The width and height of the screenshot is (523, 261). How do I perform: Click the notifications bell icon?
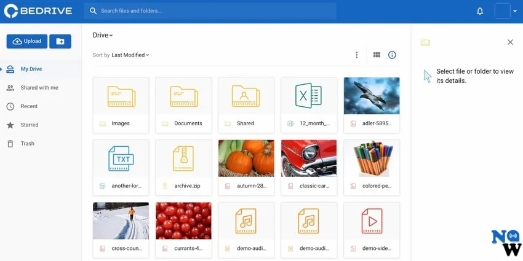pyautogui.click(x=480, y=11)
